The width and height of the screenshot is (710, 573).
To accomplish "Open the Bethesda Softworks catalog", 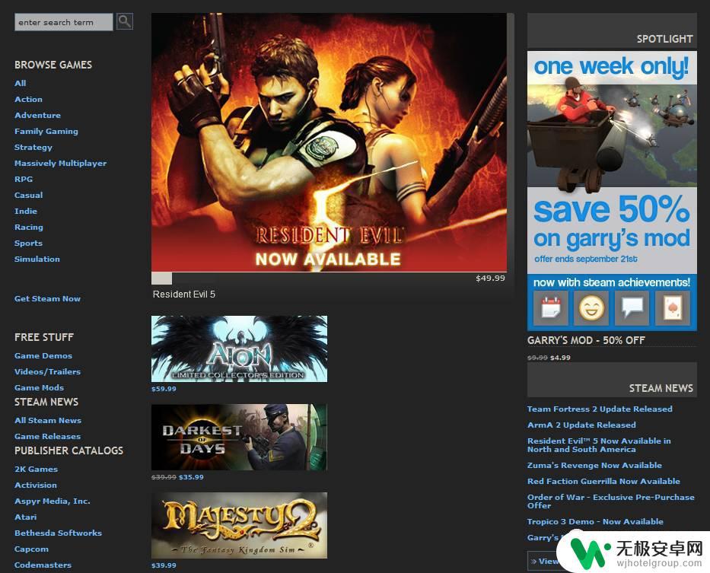I will coord(59,533).
